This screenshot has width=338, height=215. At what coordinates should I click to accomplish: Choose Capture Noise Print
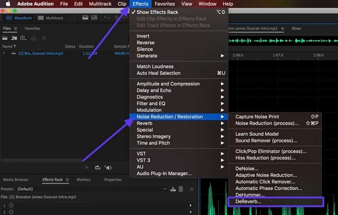point(275,117)
